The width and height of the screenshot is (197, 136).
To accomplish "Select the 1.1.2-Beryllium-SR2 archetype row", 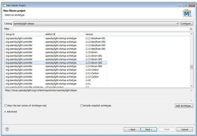I will click(56, 42).
